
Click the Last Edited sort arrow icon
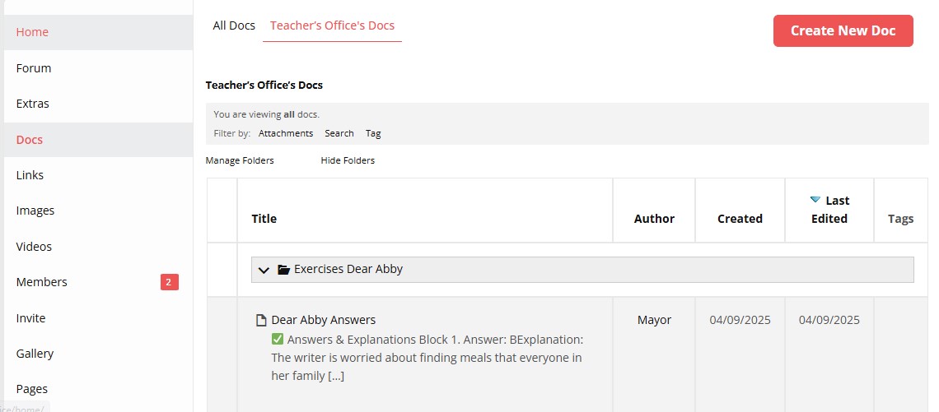[x=815, y=200]
